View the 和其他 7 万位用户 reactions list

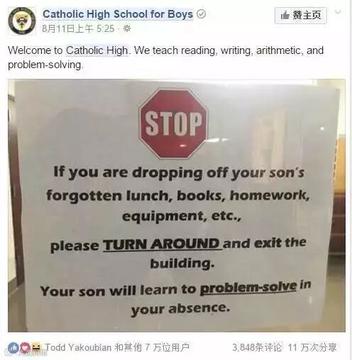152,347
